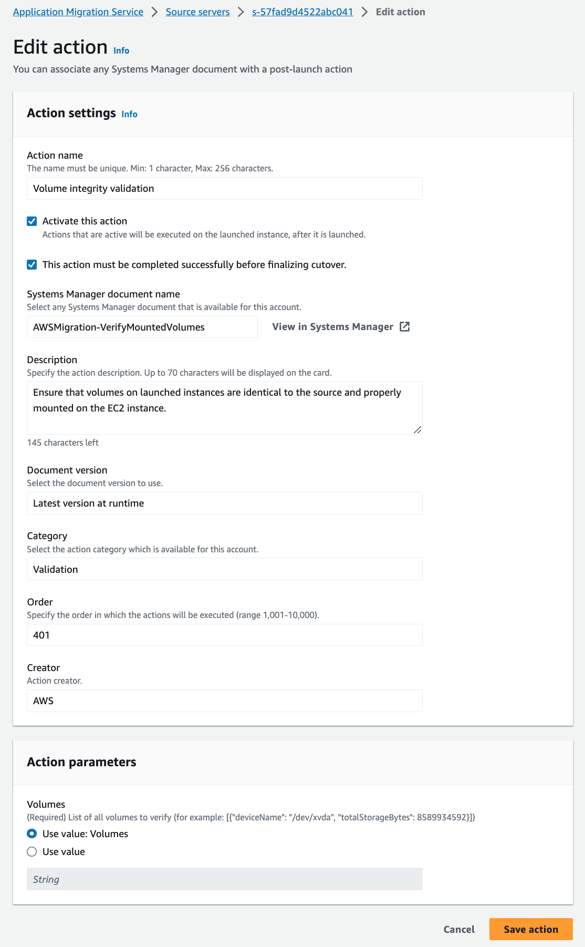This screenshot has width=585, height=947.
Task: Go back to Source servers page
Action: [x=197, y=12]
